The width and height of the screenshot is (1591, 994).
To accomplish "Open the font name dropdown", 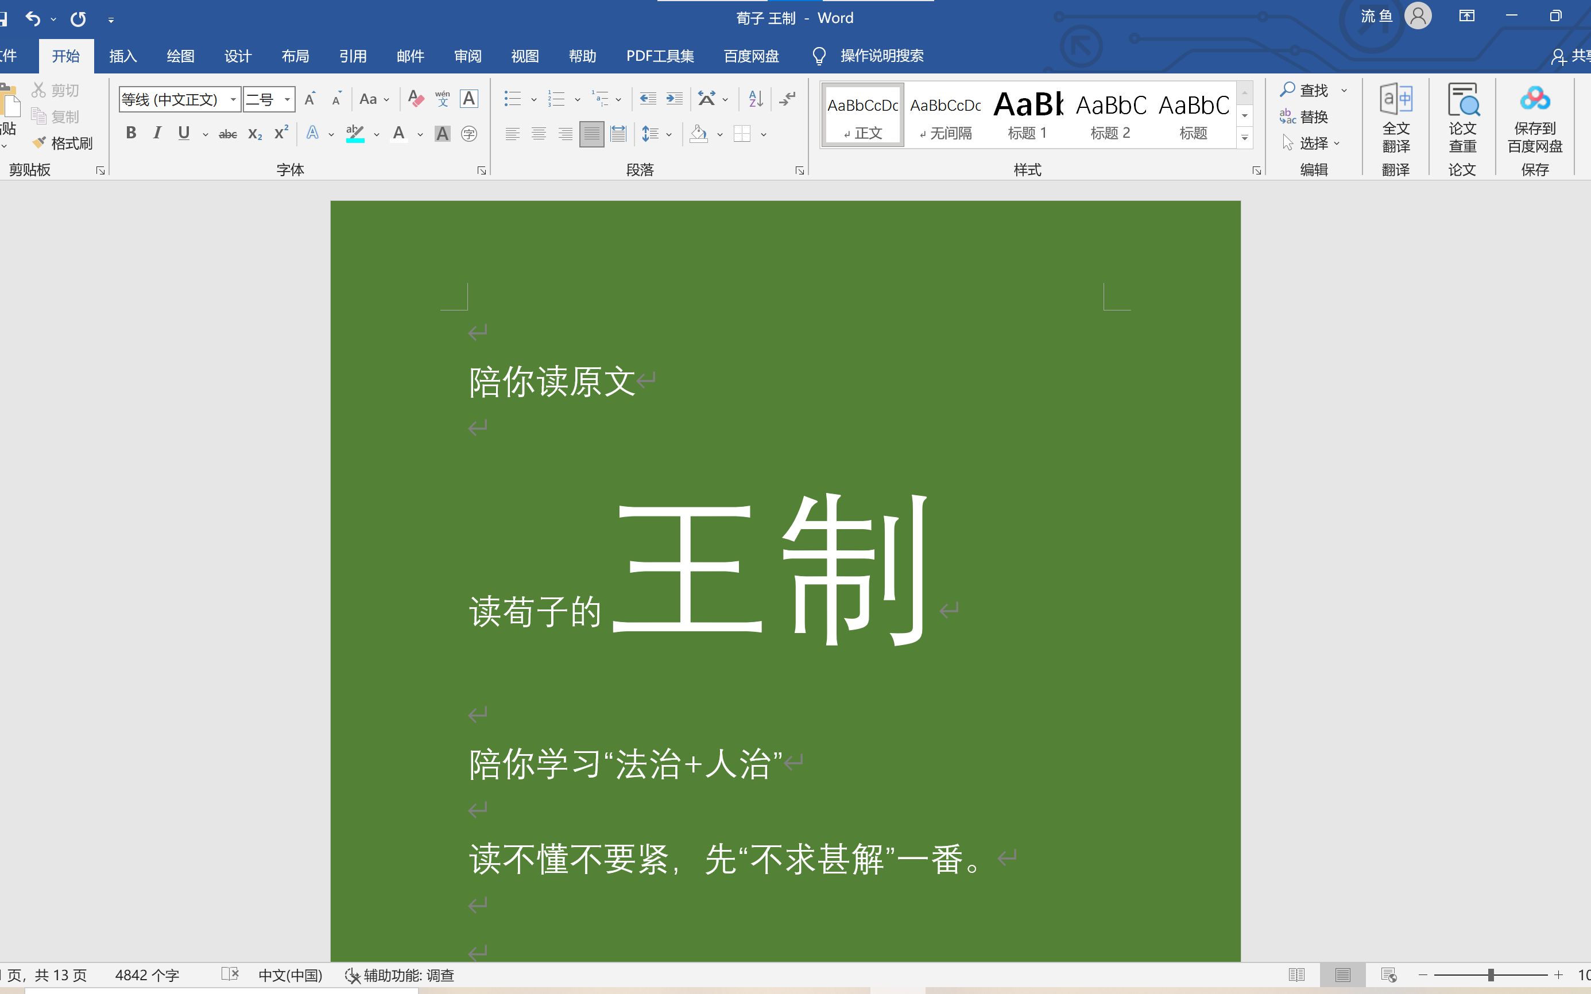I will pos(233,99).
